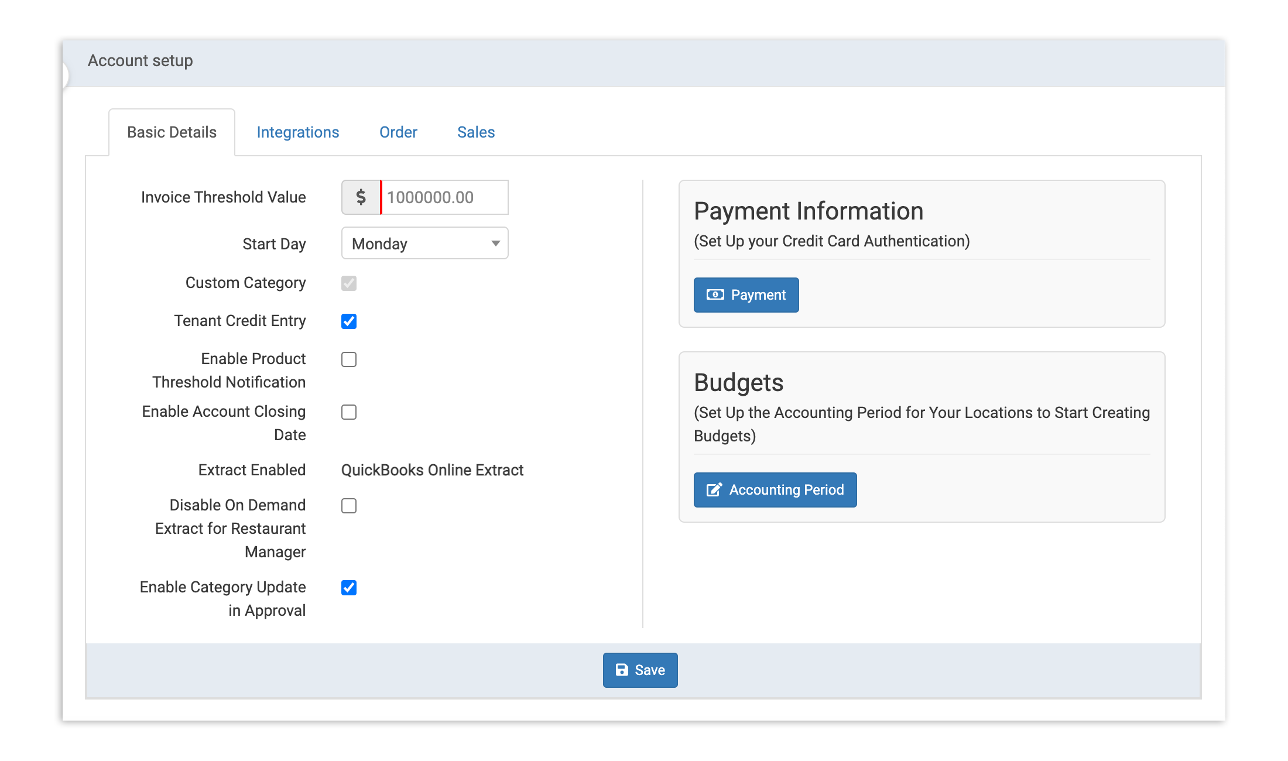This screenshot has height=761, width=1288.
Task: Open the Order tab
Action: click(x=398, y=132)
